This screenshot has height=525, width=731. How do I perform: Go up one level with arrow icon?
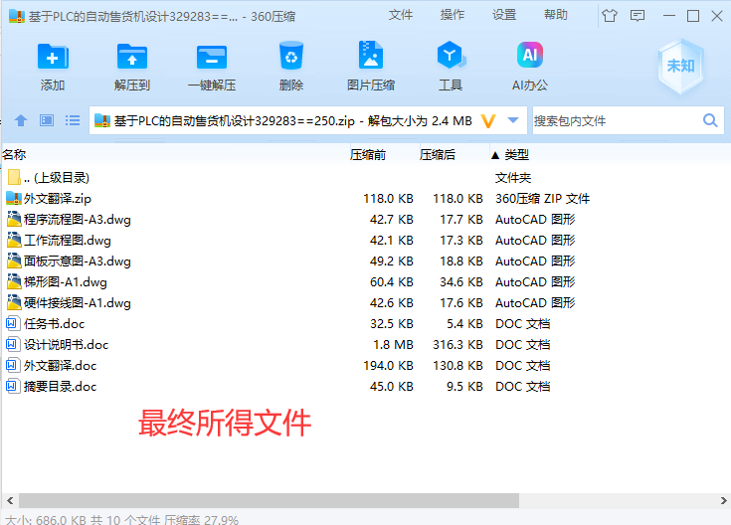pyautogui.click(x=21, y=120)
